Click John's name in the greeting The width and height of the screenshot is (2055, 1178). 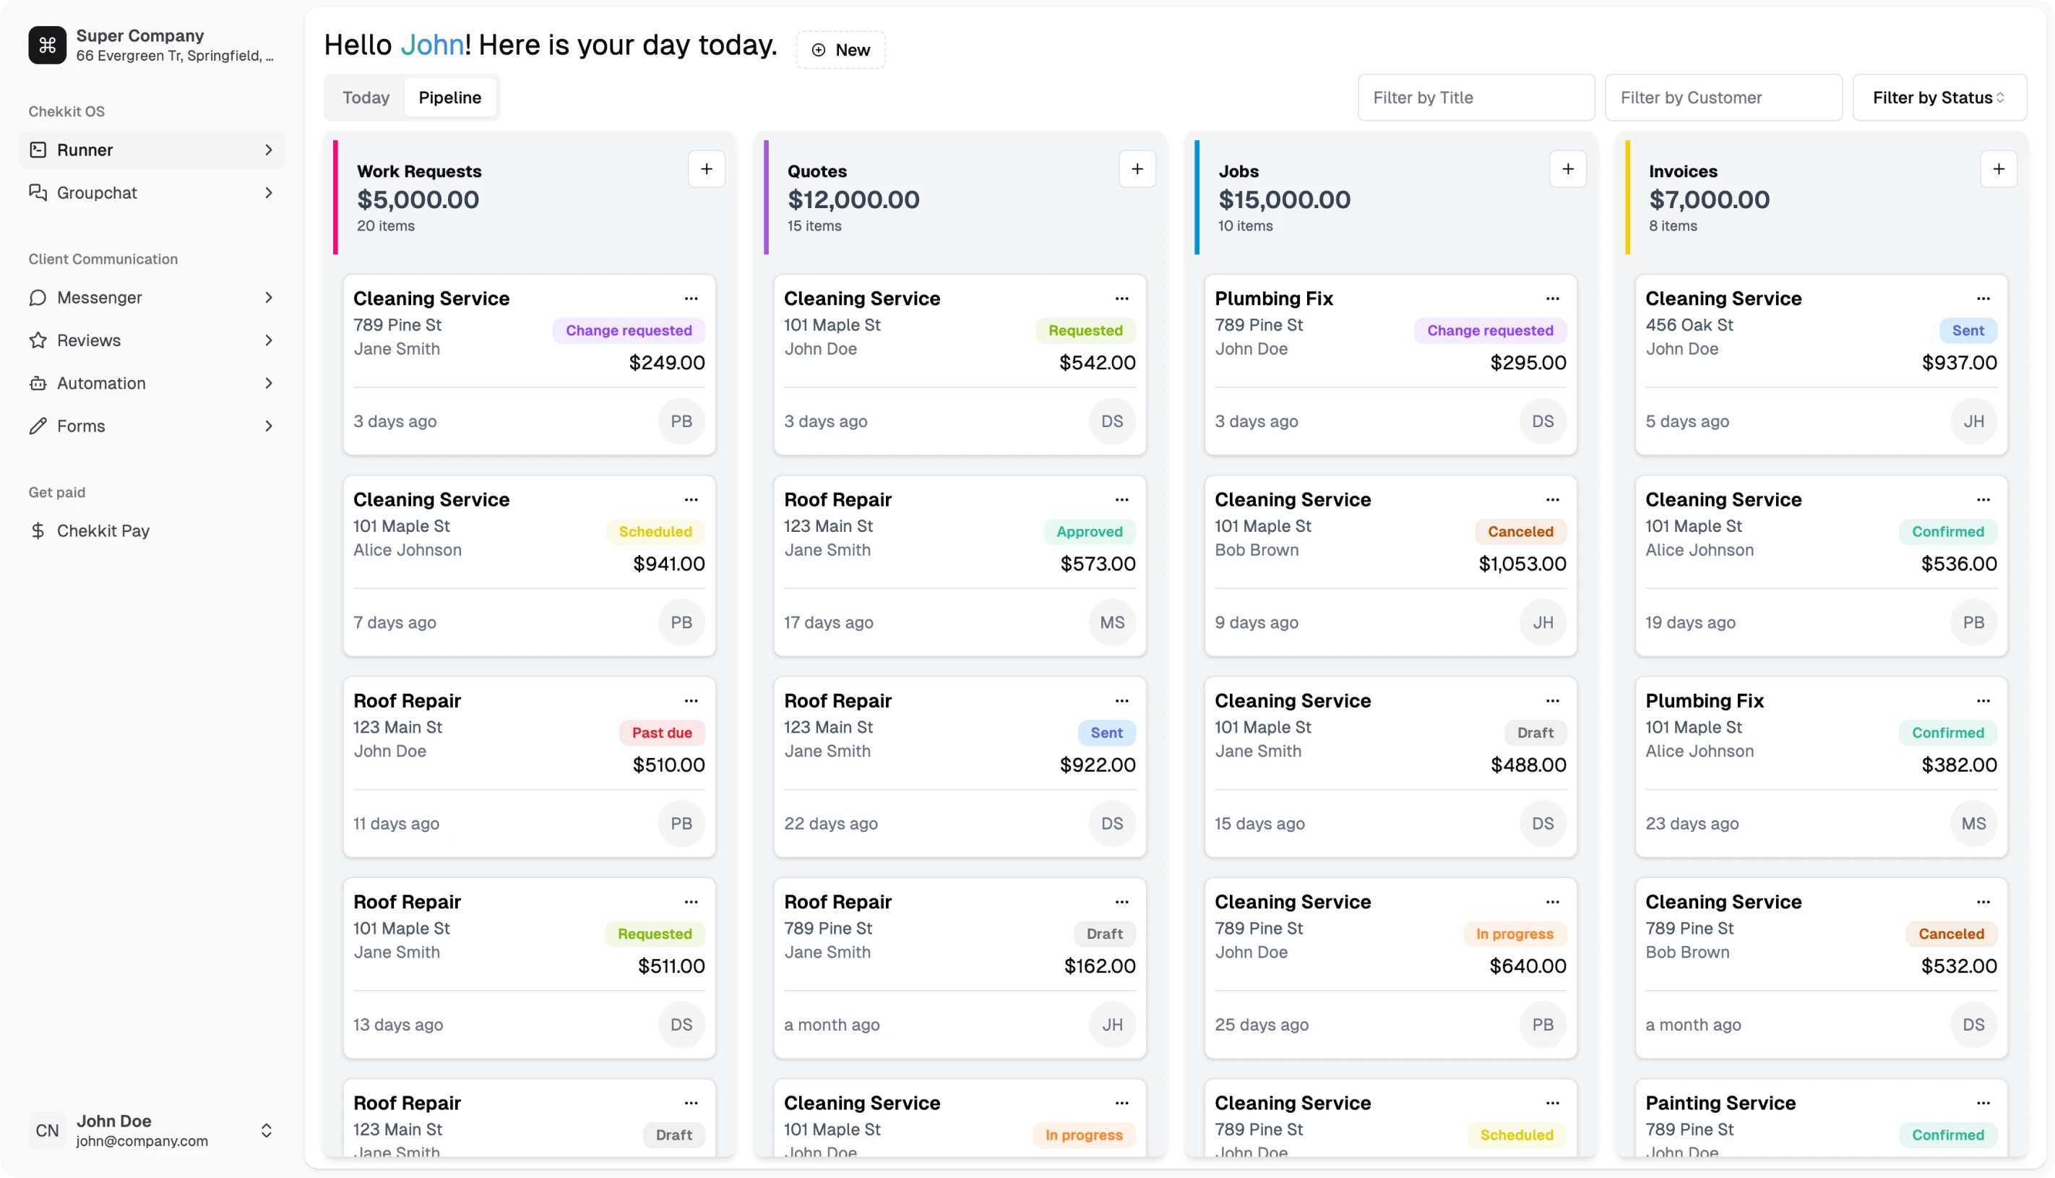[432, 46]
